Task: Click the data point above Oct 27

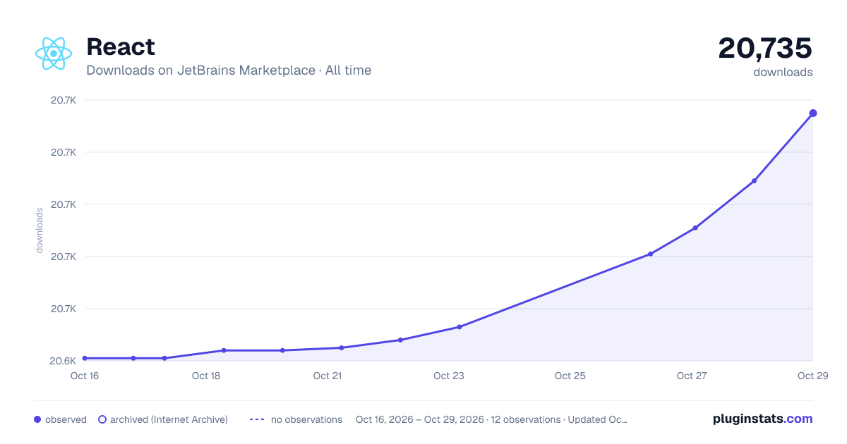Action: tap(695, 228)
